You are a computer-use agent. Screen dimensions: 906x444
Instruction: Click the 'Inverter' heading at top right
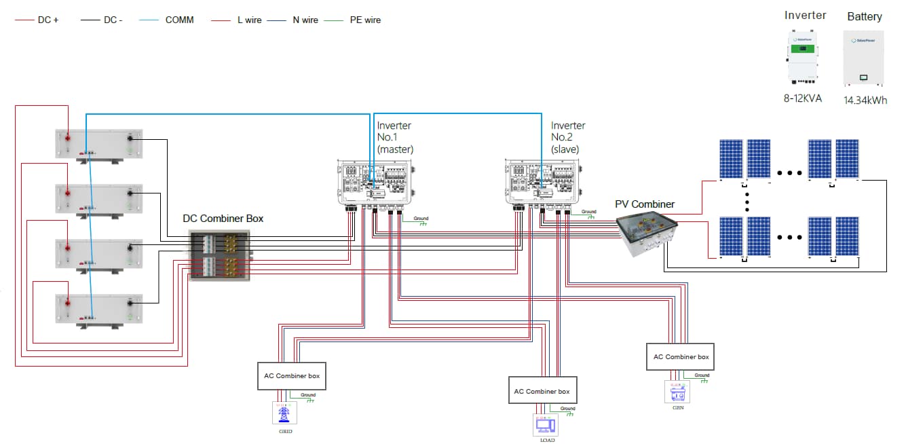pyautogui.click(x=806, y=15)
